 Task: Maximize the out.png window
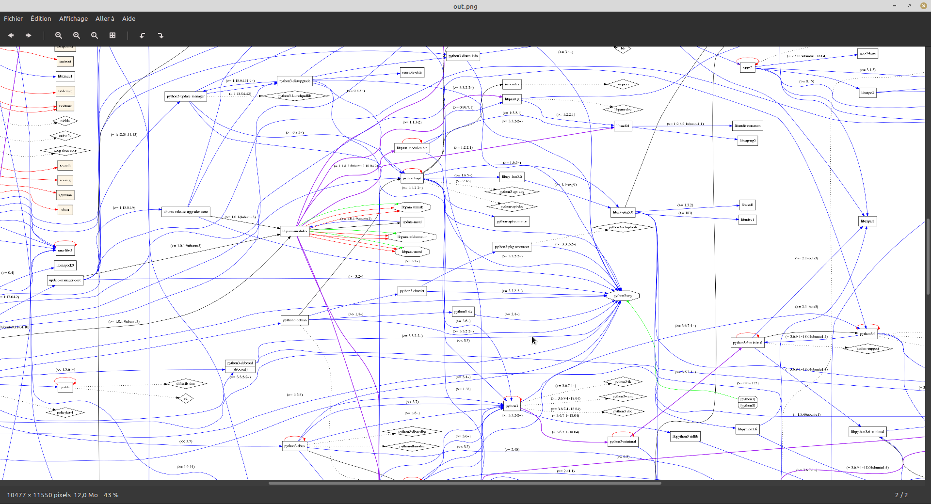pyautogui.click(x=909, y=6)
